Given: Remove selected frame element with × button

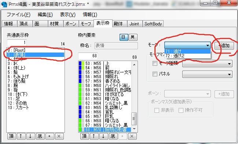Looking at the screenshot, I should point(132,136).
